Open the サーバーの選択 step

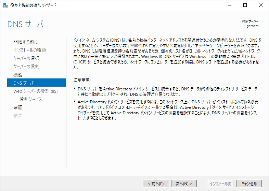point(26,58)
